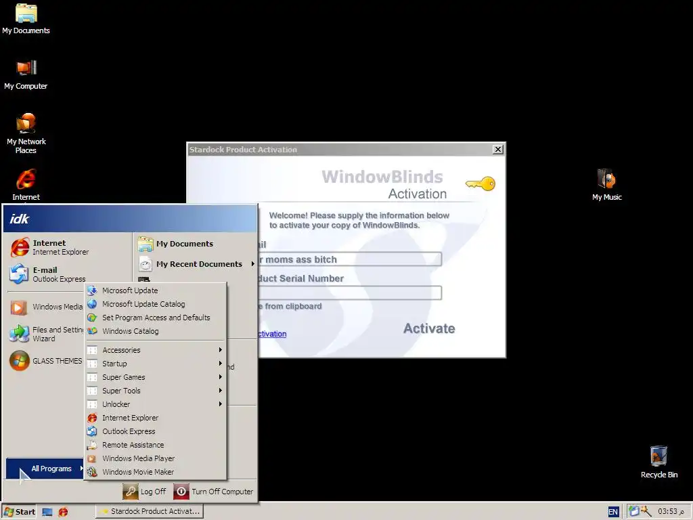
Task: Click the Outlook Express E-mail icon in Start menu
Action: pyautogui.click(x=19, y=274)
